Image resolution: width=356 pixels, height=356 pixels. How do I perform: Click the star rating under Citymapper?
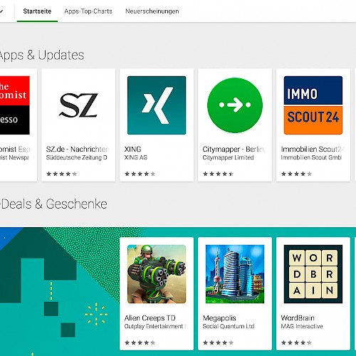pyautogui.click(x=219, y=174)
